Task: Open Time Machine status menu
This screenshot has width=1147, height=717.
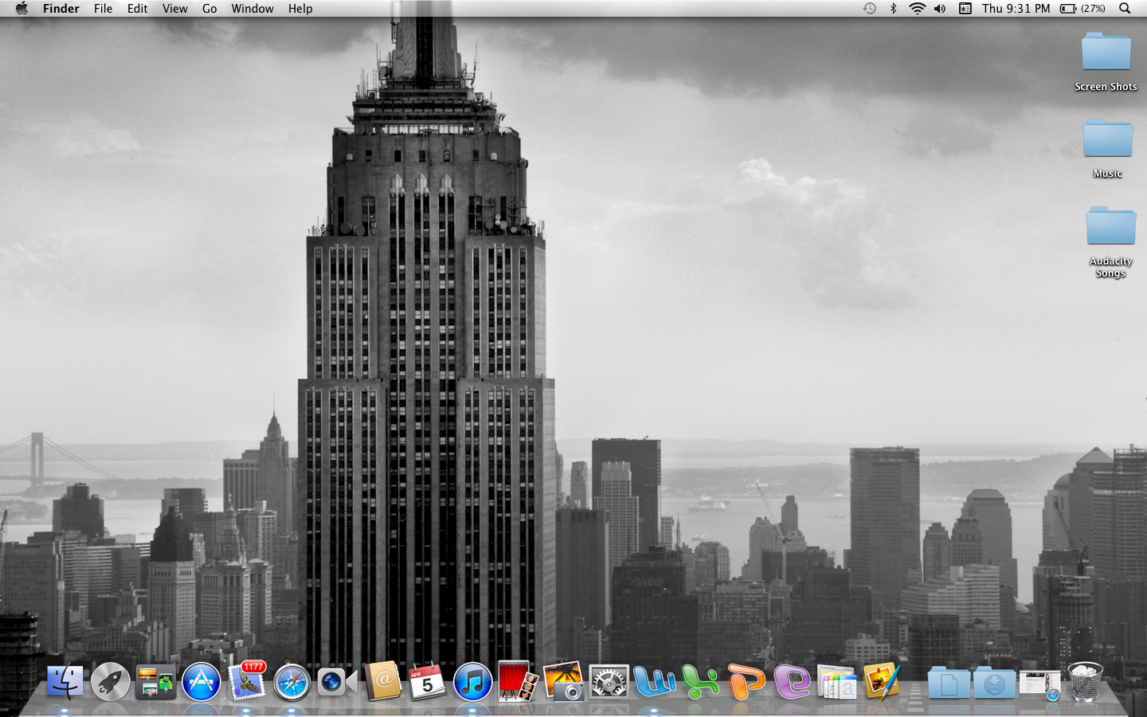Action: click(x=870, y=9)
